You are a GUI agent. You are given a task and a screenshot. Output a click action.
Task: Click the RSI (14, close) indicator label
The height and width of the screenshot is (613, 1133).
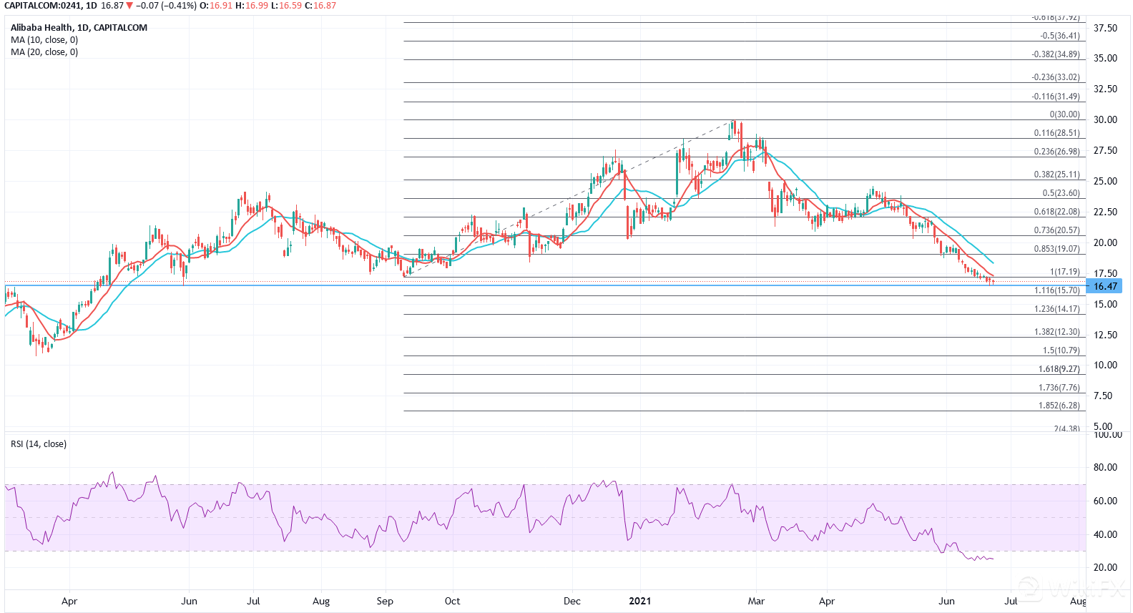39,444
